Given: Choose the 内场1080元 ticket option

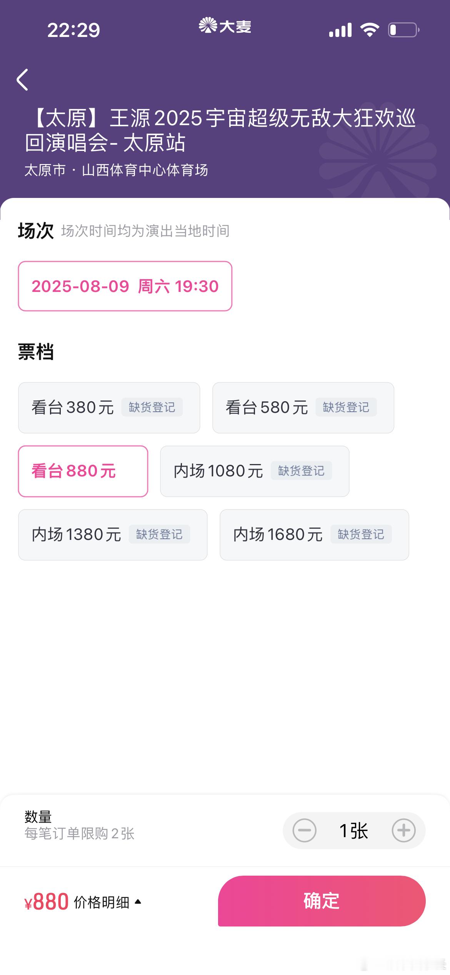Looking at the screenshot, I should pyautogui.click(x=255, y=471).
